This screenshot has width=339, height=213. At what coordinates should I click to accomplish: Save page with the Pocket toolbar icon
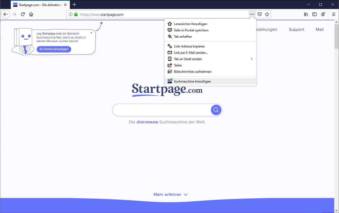(260, 14)
